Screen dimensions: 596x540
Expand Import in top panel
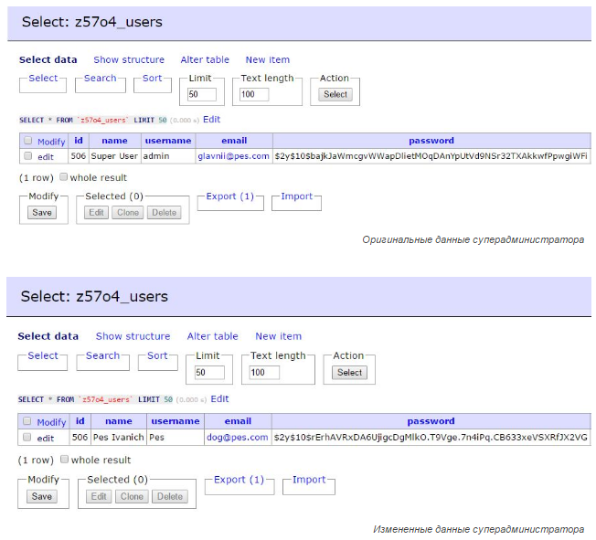click(296, 196)
